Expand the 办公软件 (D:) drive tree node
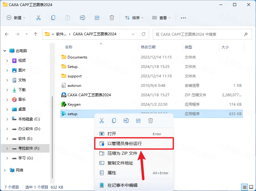This screenshot has width=256, height=191. (x=7, y=129)
